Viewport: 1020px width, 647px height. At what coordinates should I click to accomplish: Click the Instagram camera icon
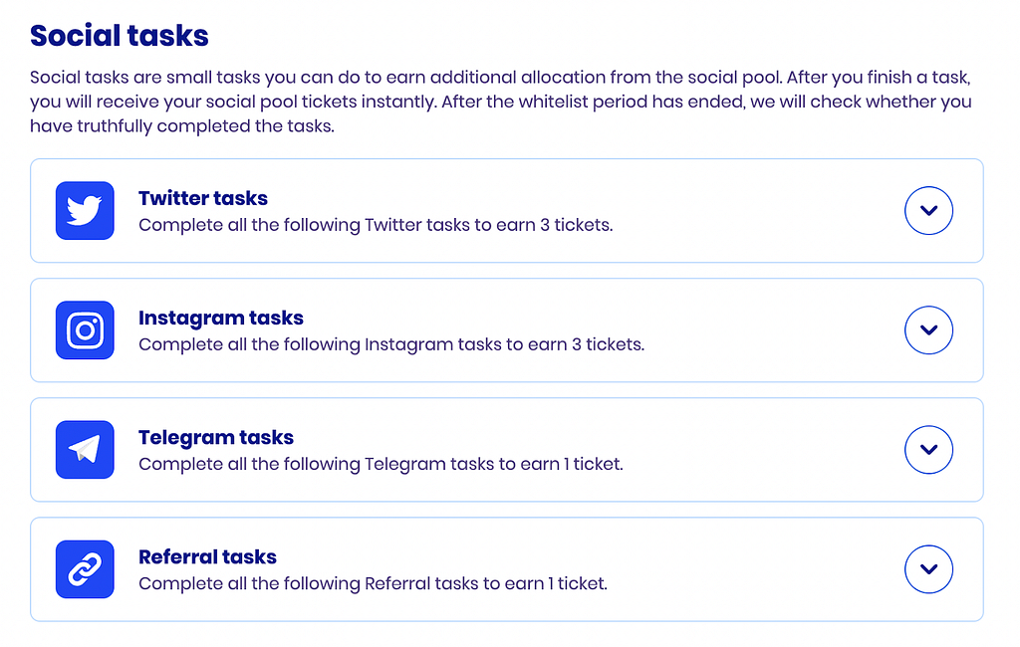pyautogui.click(x=85, y=330)
